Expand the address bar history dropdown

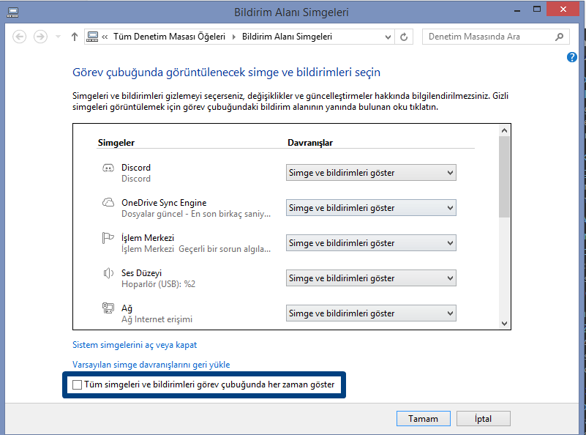(386, 37)
